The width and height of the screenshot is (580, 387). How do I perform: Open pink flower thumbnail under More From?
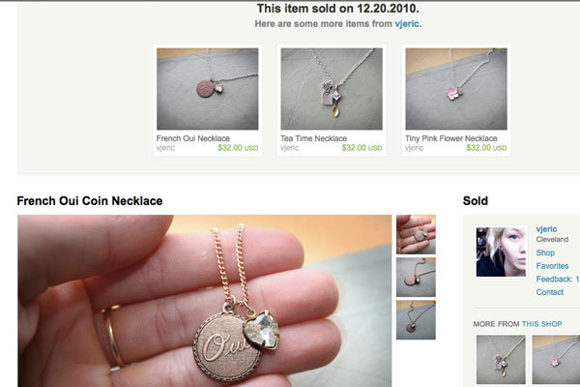pos(556,360)
